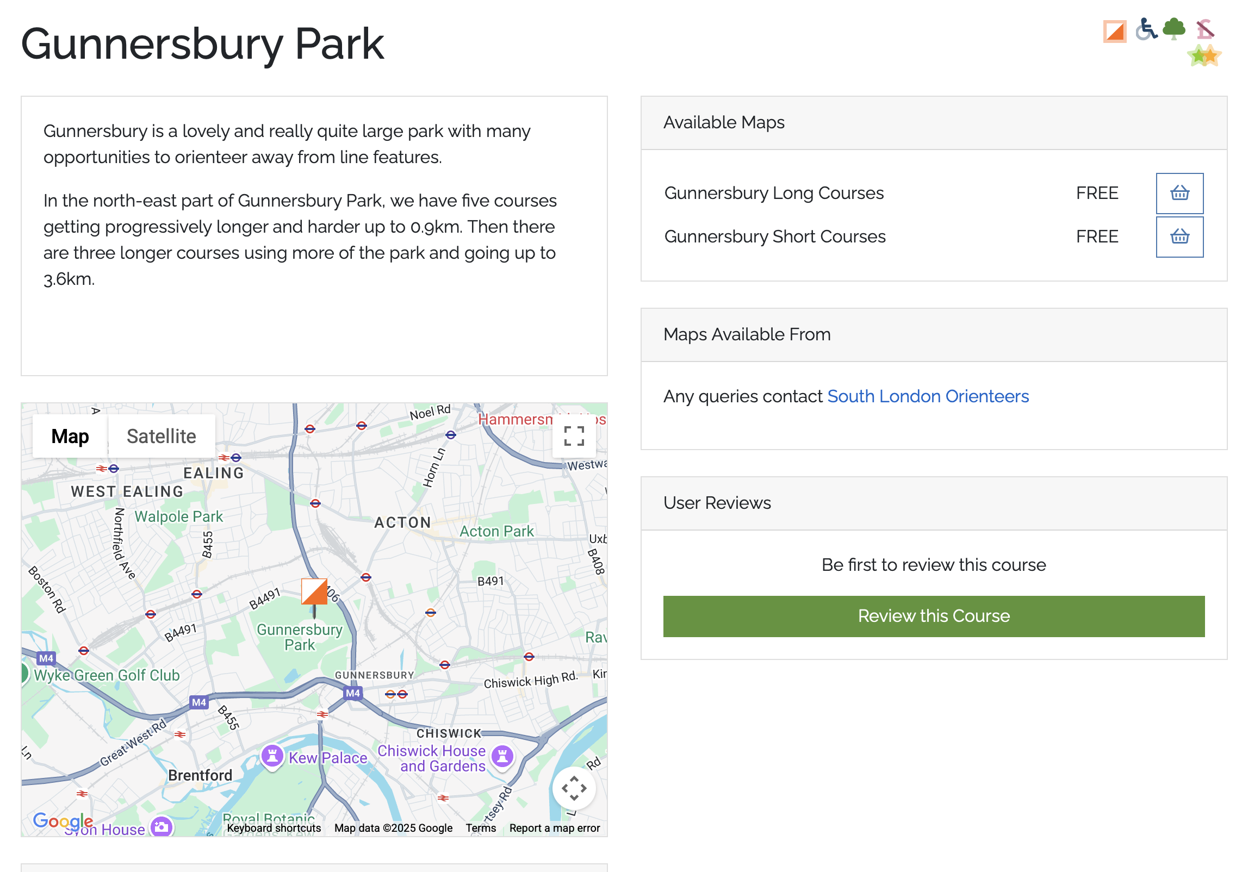Toggle fullscreen map view

[x=574, y=436]
